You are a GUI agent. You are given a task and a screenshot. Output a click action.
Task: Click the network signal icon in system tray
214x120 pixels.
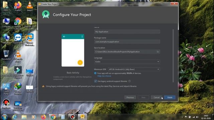tap(194, 117)
